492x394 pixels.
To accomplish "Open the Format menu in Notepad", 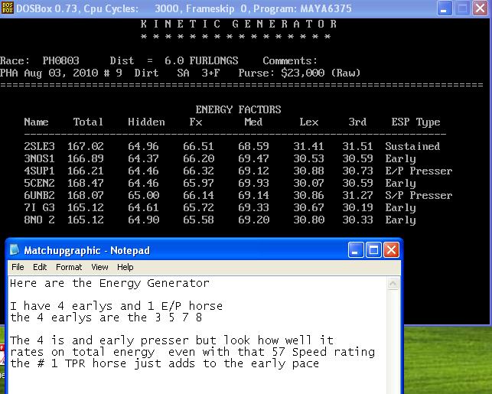I will [69, 267].
